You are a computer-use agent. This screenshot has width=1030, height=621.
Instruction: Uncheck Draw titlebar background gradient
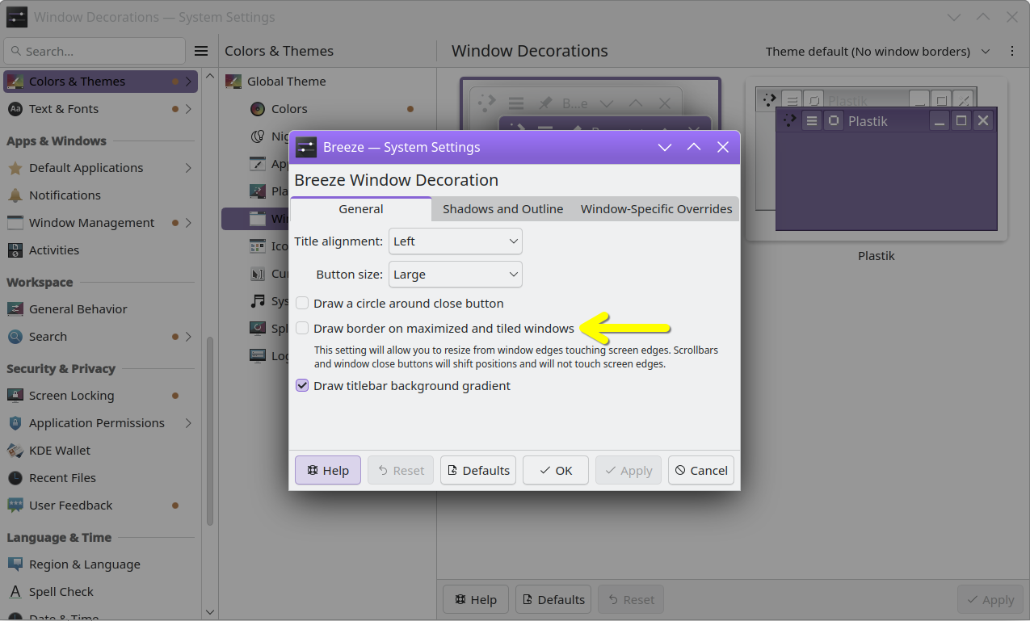click(302, 386)
